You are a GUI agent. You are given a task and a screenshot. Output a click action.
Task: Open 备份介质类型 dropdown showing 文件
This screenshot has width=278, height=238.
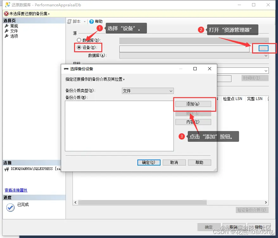(148, 91)
